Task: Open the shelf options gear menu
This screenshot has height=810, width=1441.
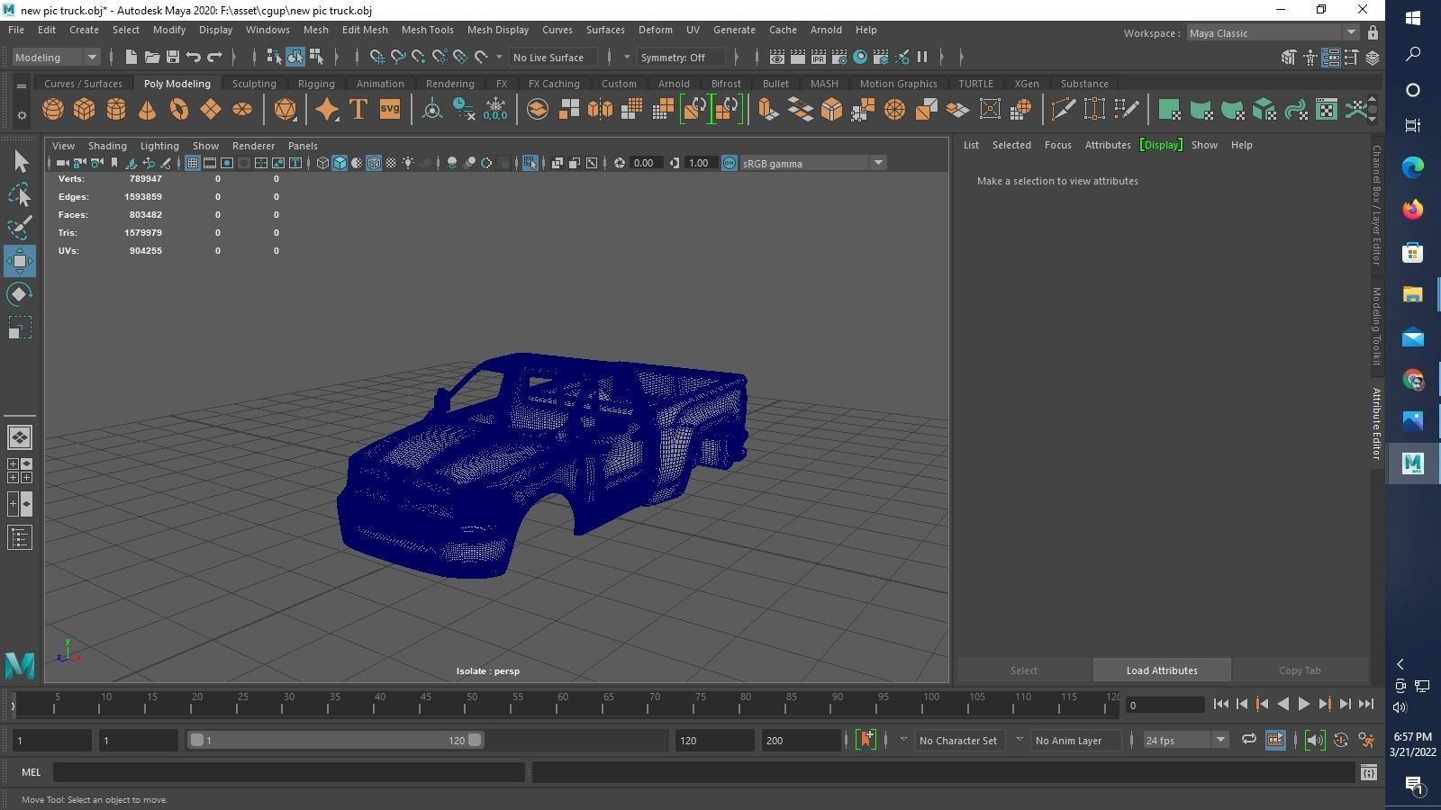Action: [22, 115]
